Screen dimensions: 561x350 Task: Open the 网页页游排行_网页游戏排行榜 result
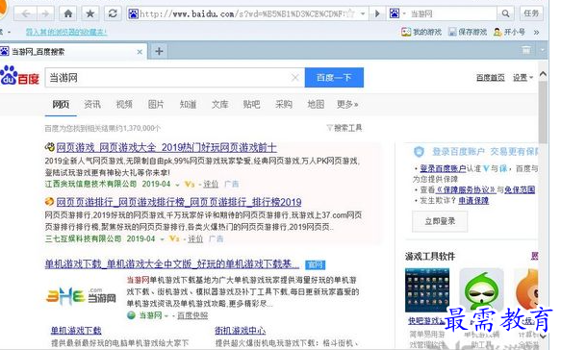(x=179, y=202)
